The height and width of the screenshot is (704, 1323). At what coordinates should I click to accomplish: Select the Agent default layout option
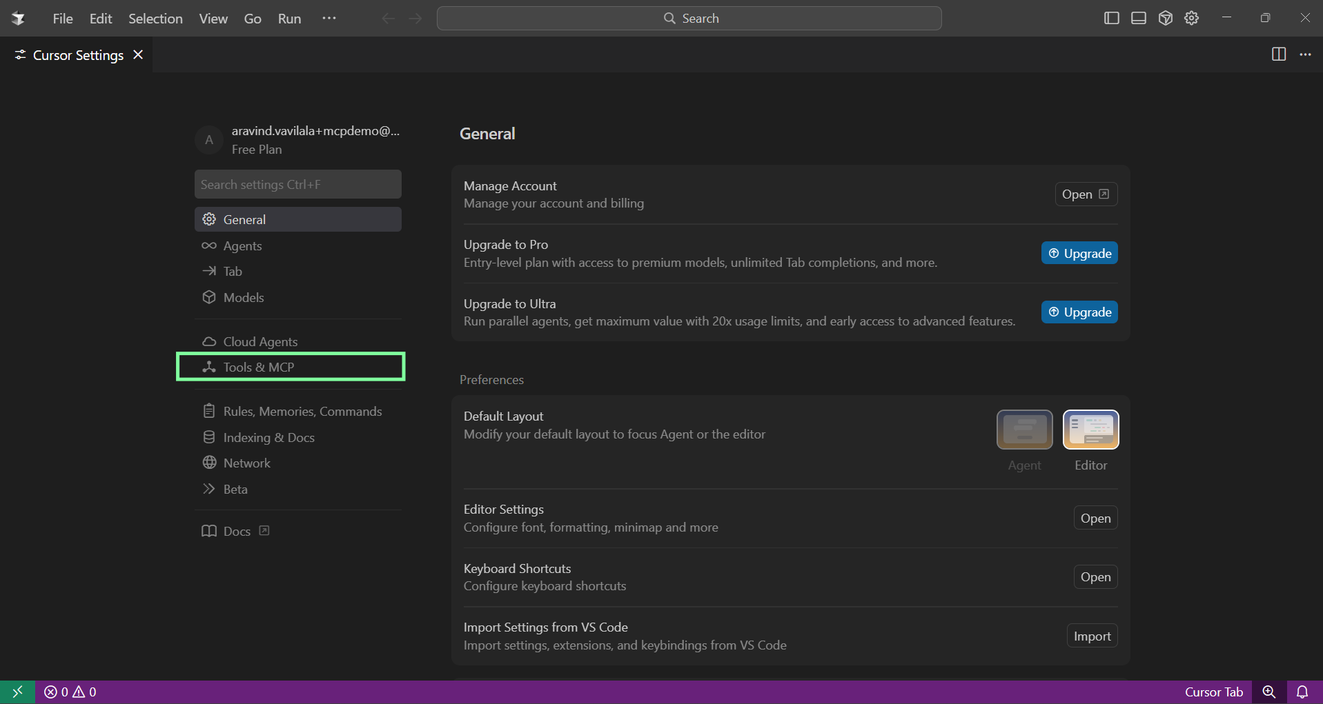tap(1024, 430)
